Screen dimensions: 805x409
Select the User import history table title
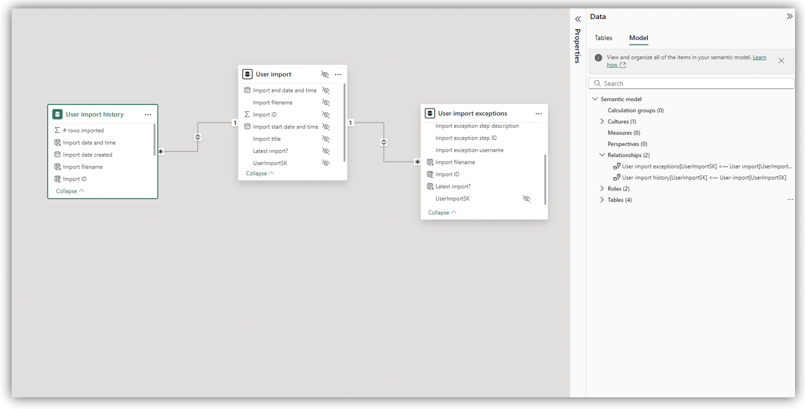point(95,114)
